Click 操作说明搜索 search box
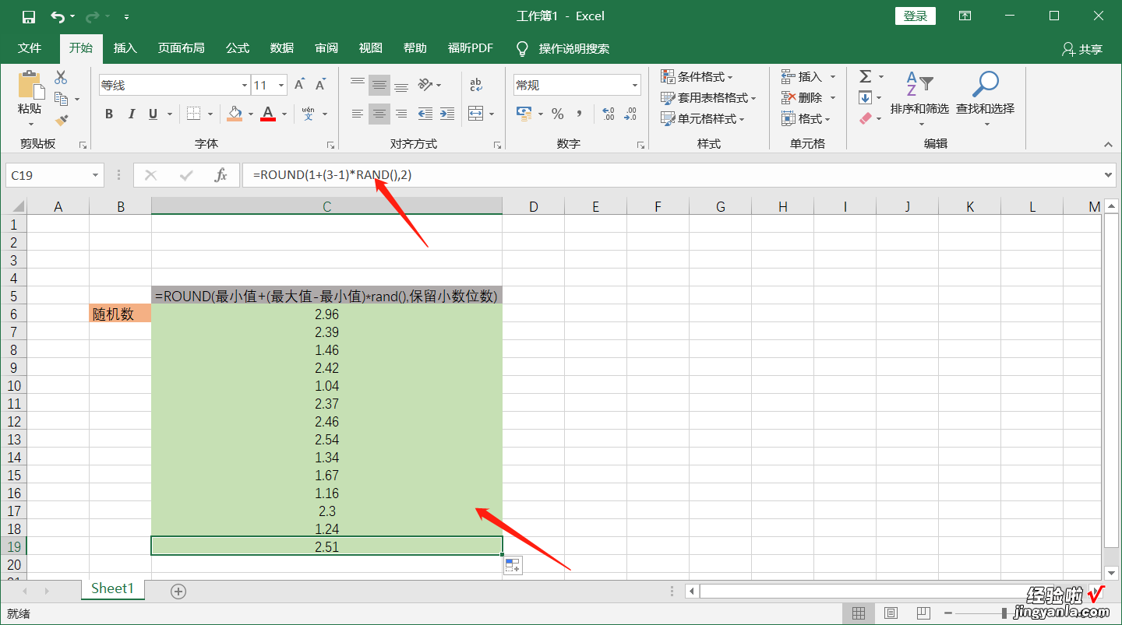The width and height of the screenshot is (1122, 625). tap(574, 49)
